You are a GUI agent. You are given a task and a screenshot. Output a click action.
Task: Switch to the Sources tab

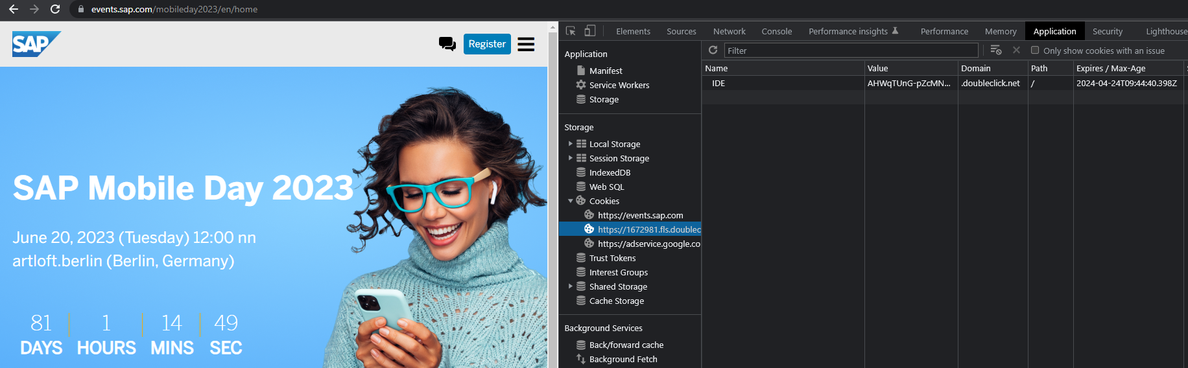pos(682,31)
